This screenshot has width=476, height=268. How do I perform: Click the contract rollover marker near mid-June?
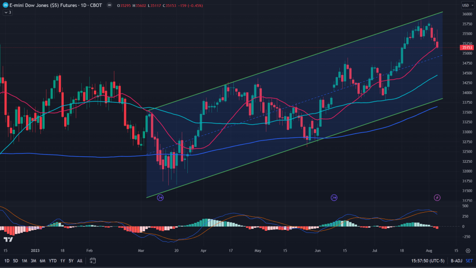pos(334,198)
